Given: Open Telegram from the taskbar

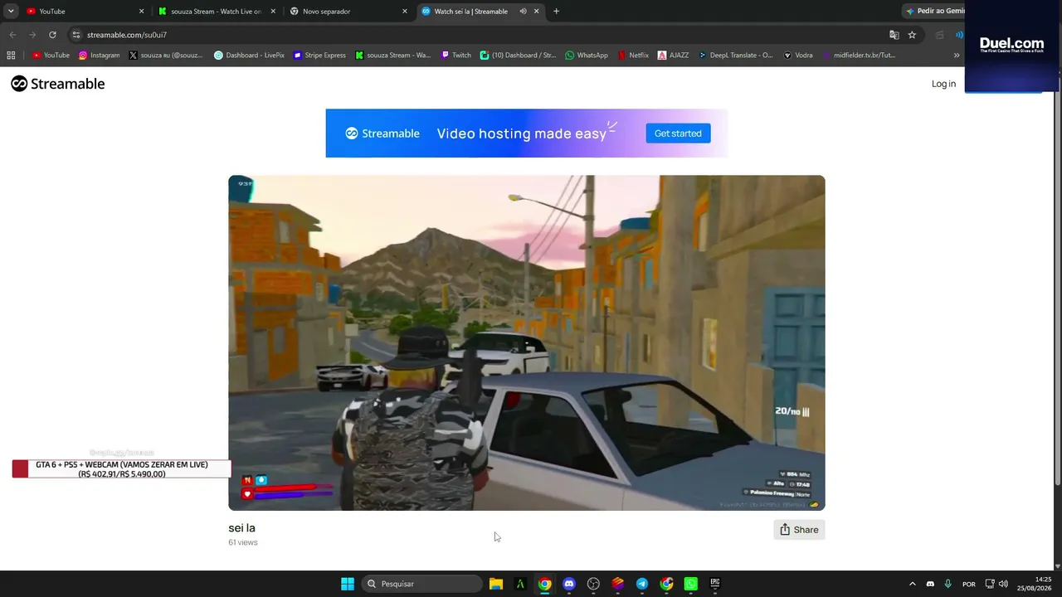Looking at the screenshot, I should point(642,584).
